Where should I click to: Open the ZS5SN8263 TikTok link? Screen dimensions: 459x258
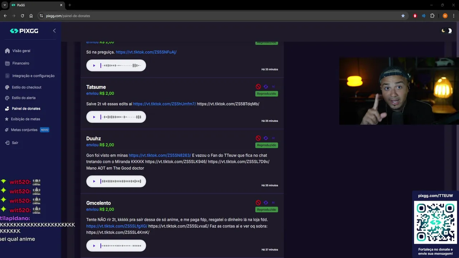click(x=160, y=156)
